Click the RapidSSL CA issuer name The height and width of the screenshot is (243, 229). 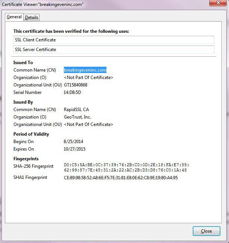click(76, 110)
